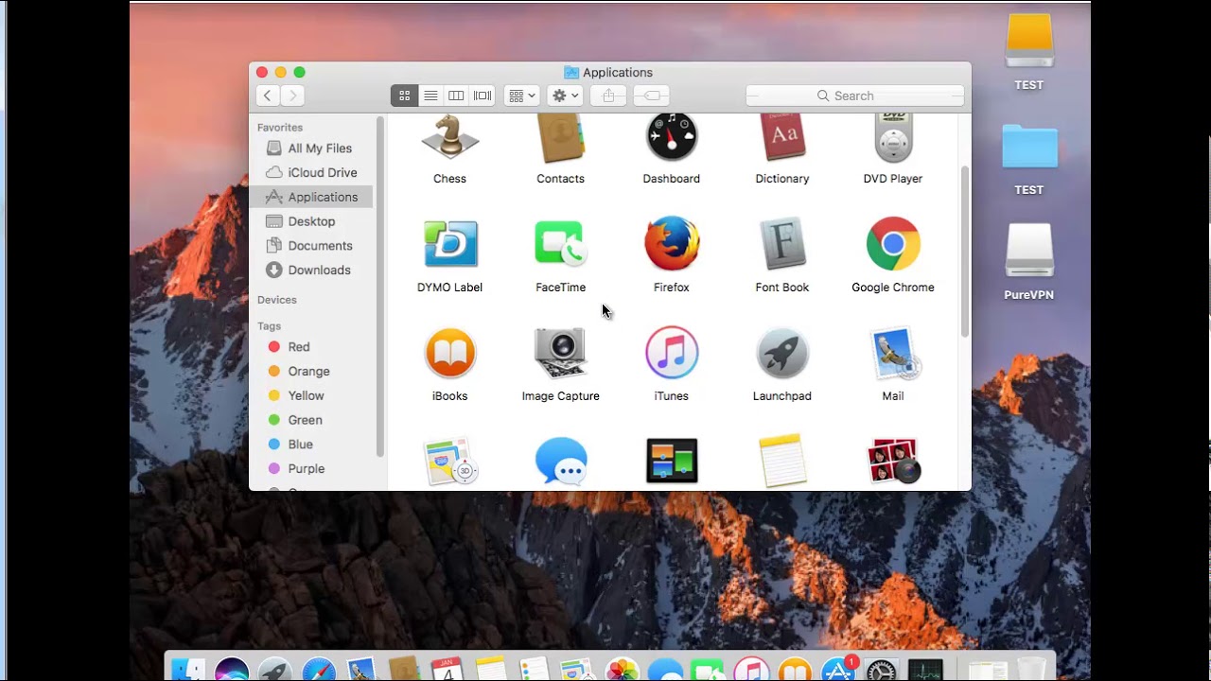The height and width of the screenshot is (681, 1211).
Task: Select the Photo Booth app icon
Action: click(893, 462)
